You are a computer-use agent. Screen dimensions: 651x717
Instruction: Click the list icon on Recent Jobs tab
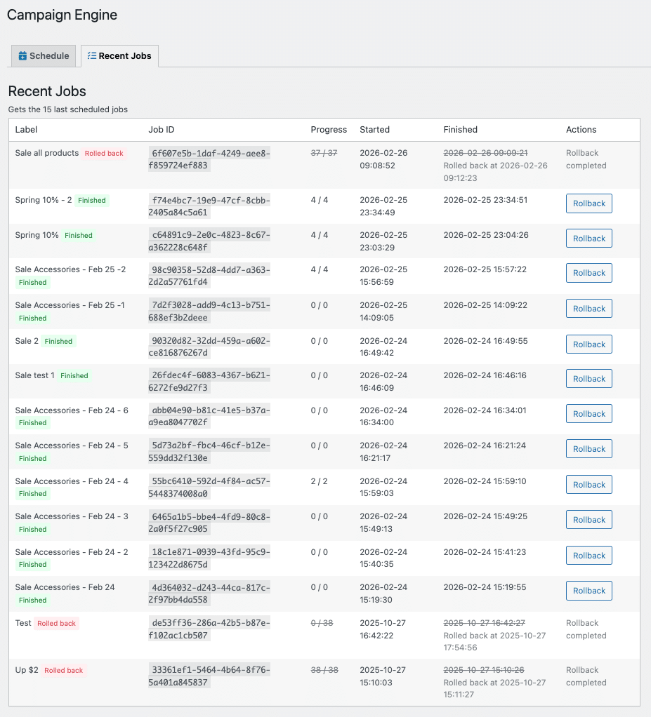click(92, 56)
